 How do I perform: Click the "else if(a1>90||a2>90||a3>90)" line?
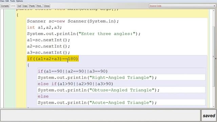tap(75, 84)
